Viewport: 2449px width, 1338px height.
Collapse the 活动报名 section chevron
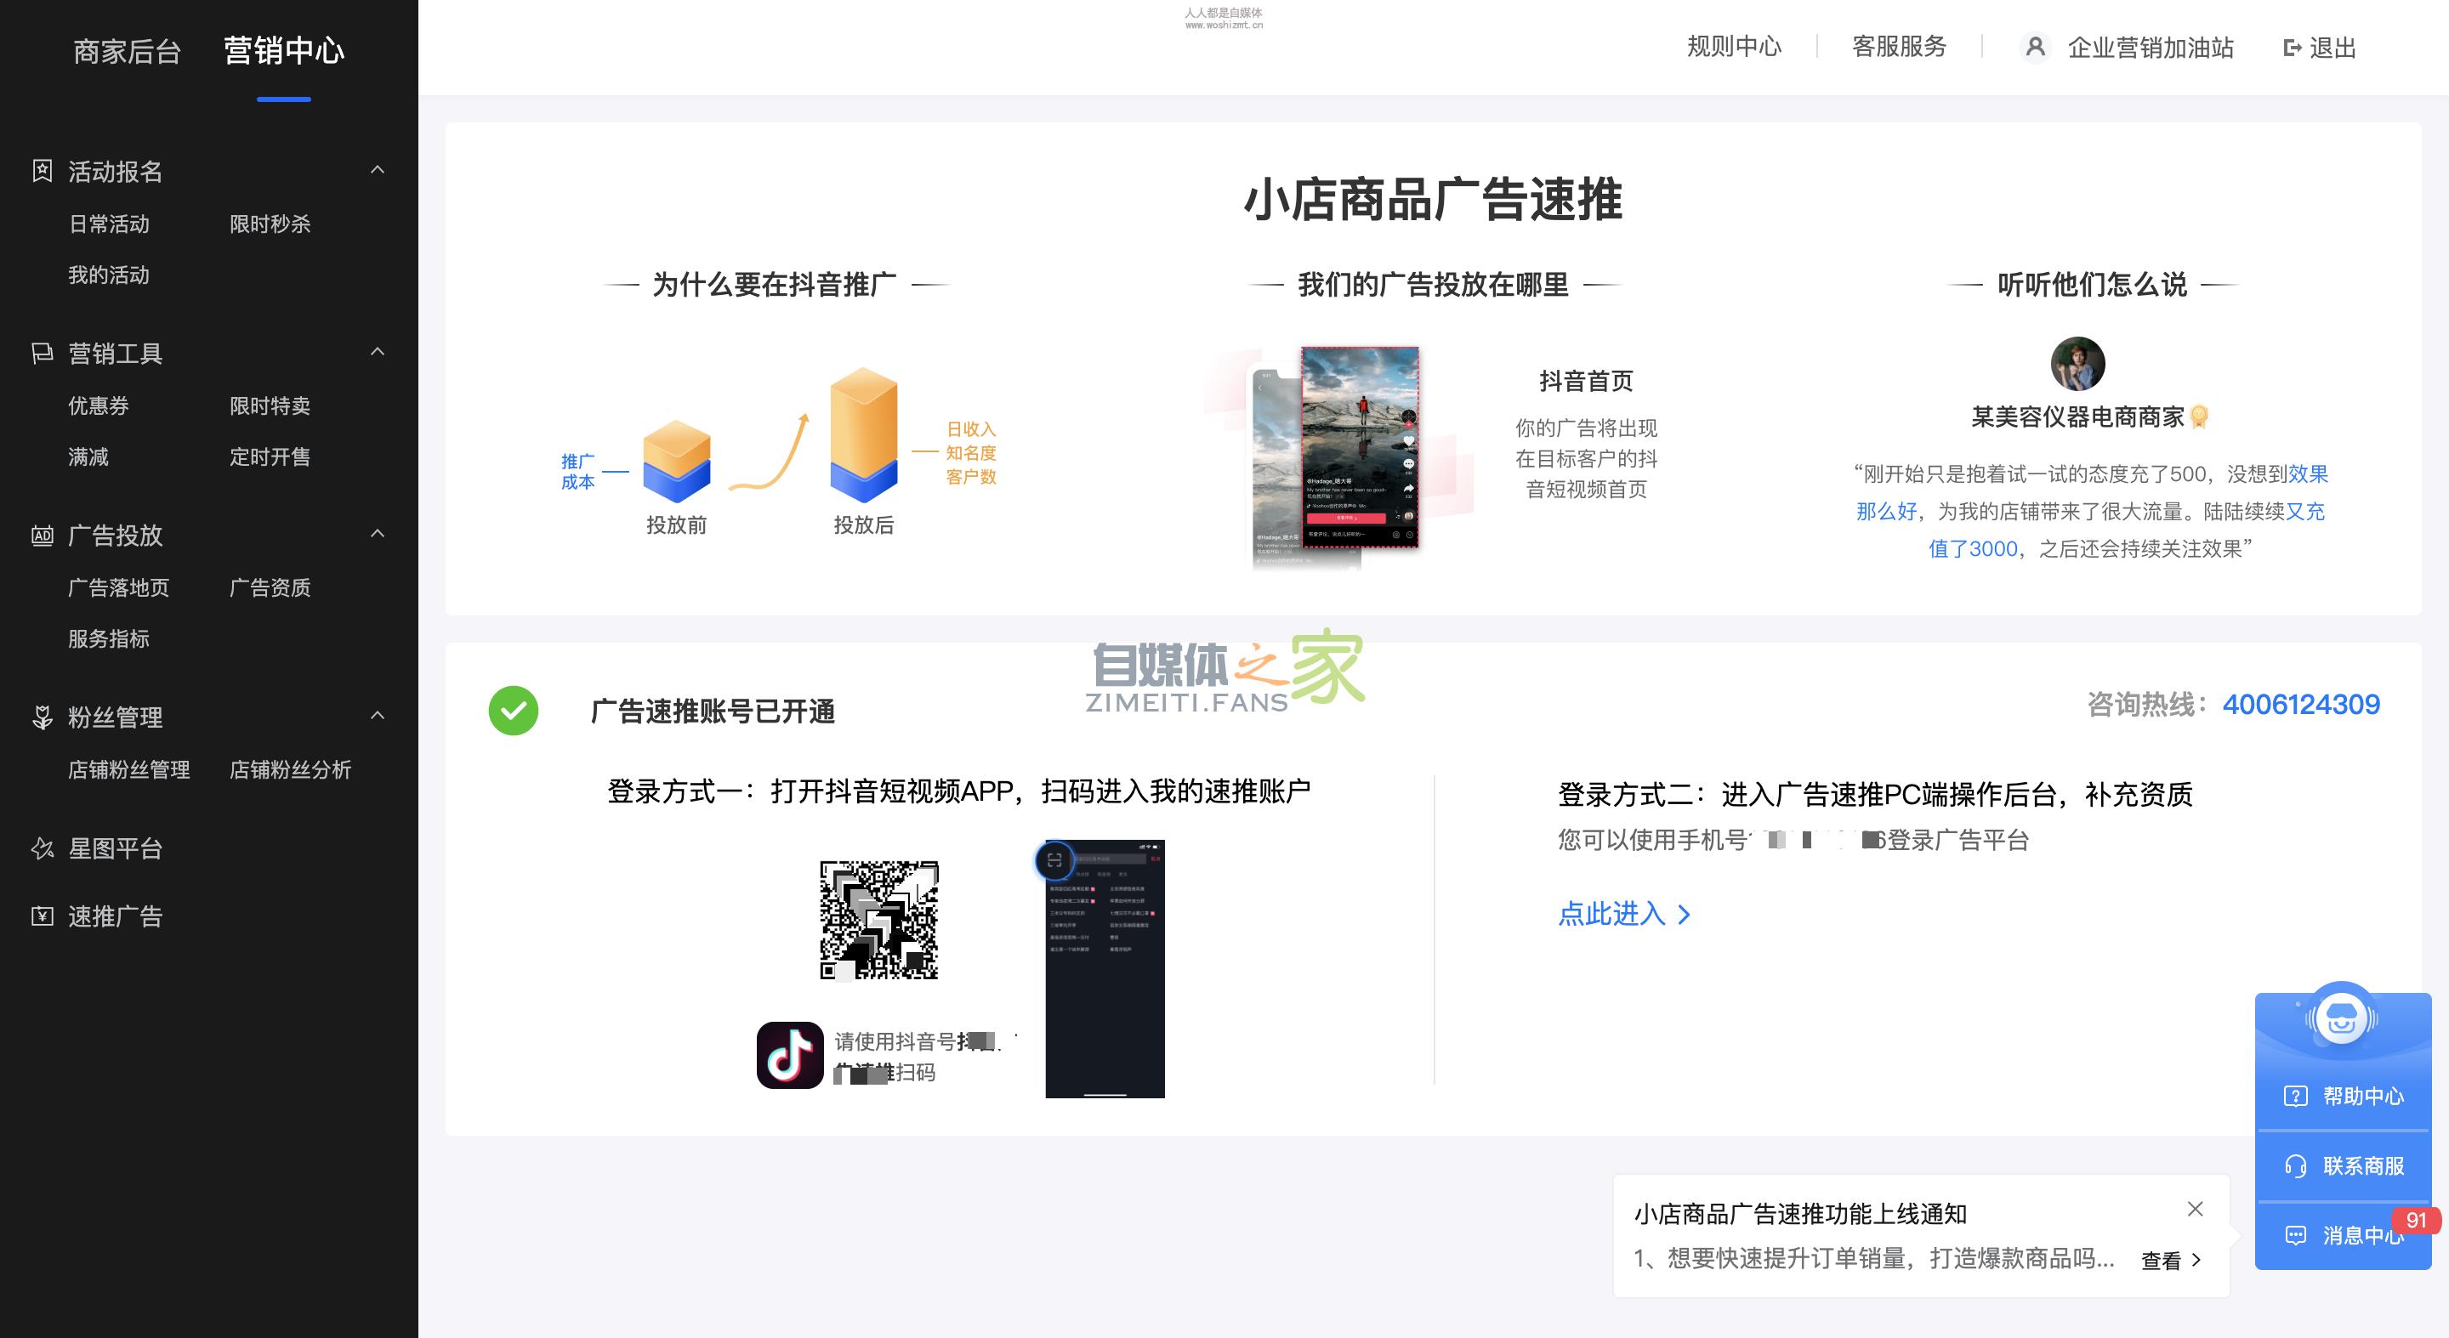378,170
